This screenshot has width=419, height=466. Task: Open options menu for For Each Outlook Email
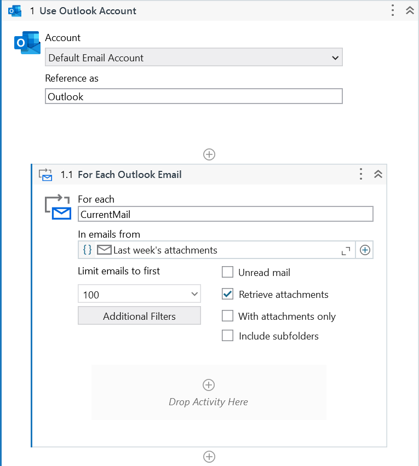tap(361, 174)
